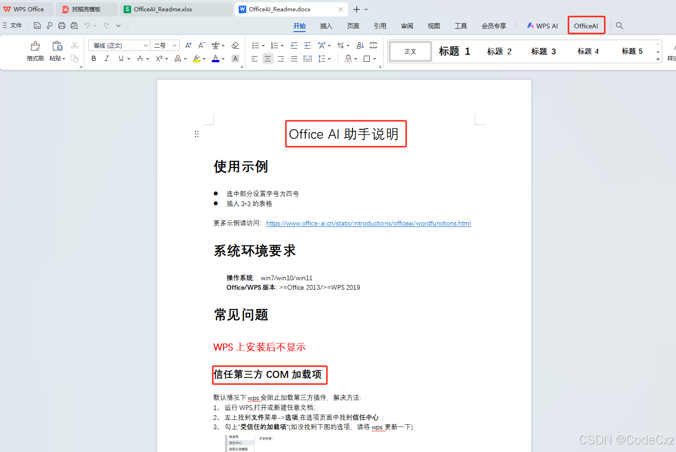Image resolution: width=676 pixels, height=452 pixels.
Task: Toggle Center alignment button
Action: 267,59
